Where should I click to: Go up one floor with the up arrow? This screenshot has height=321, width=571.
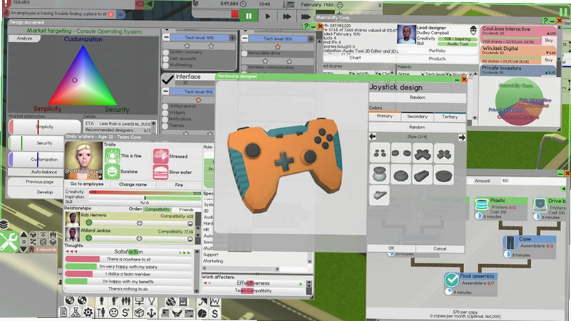coord(24,234)
